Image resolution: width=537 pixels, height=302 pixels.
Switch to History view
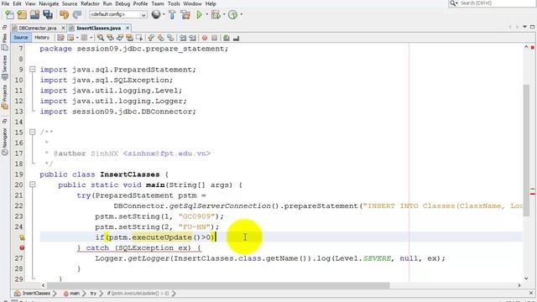click(x=42, y=37)
